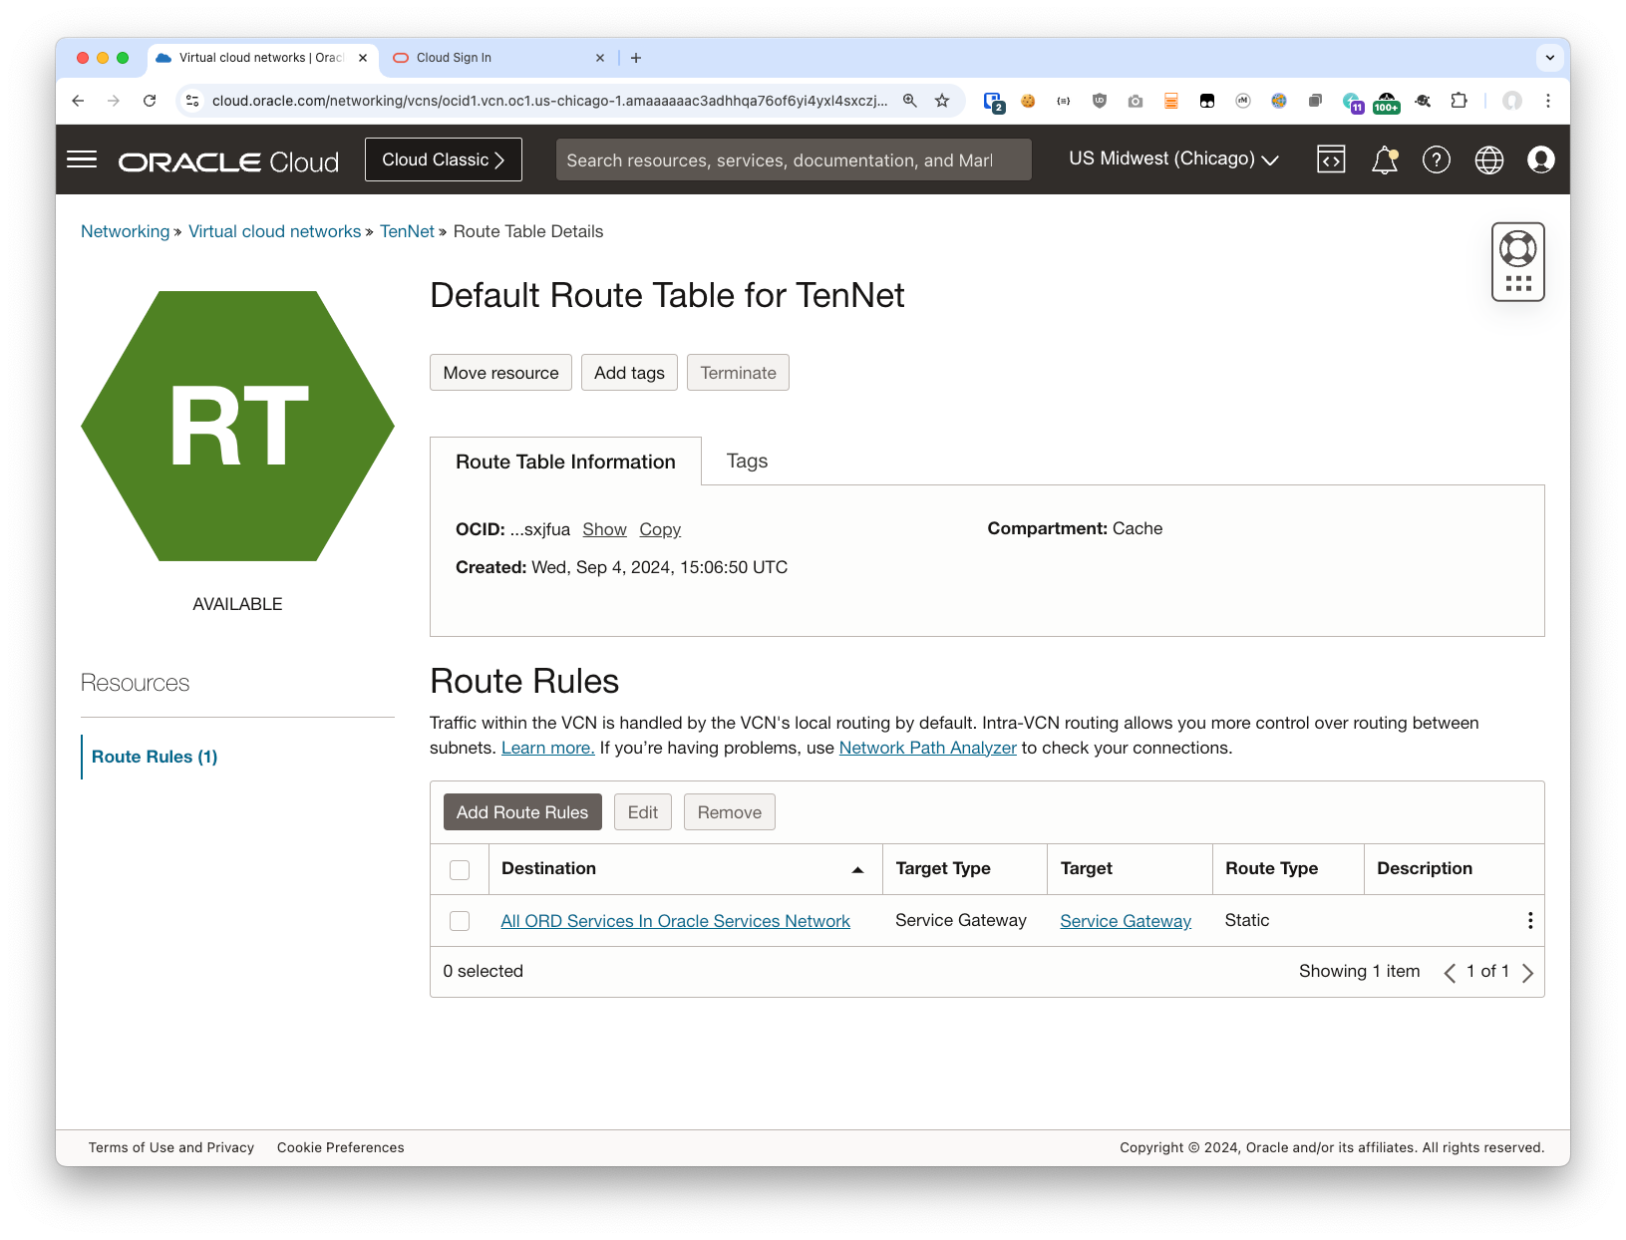Click the next page pagination arrow

1528,972
